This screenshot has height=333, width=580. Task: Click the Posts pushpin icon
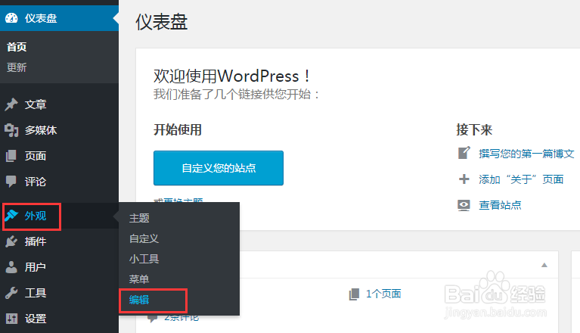[x=11, y=104]
